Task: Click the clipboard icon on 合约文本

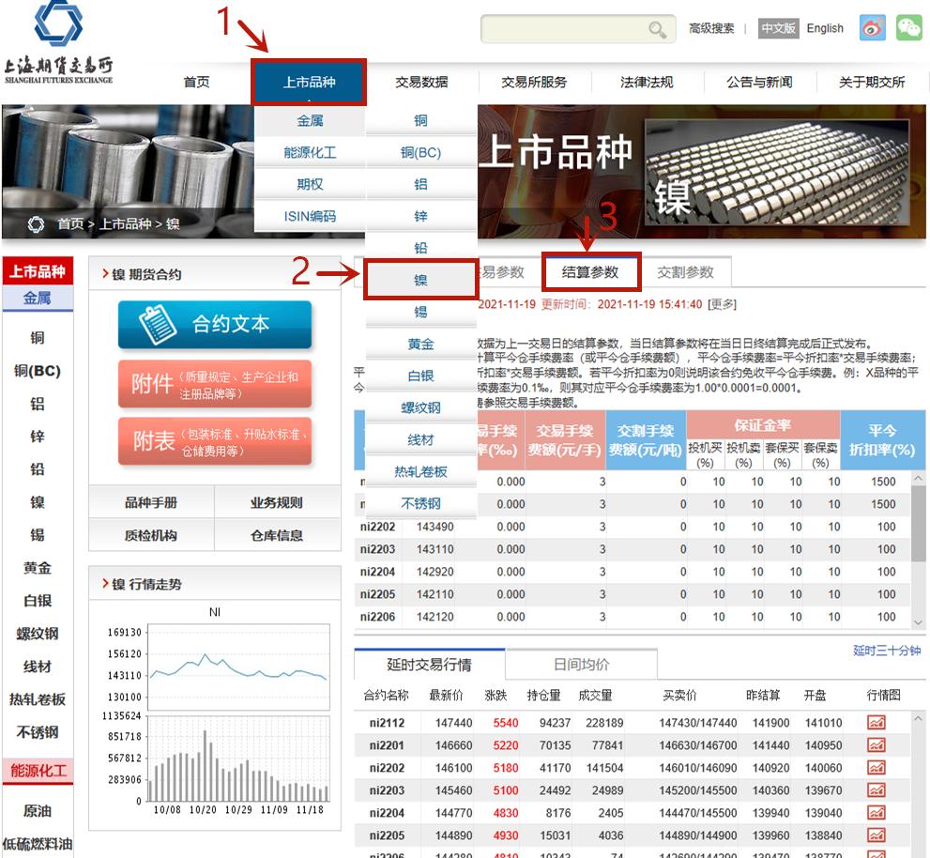Action: pos(157,324)
